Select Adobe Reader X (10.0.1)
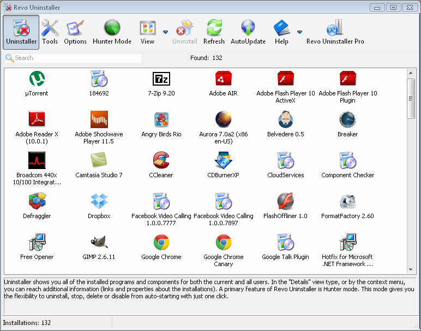The image size is (421, 331). pyautogui.click(x=37, y=128)
